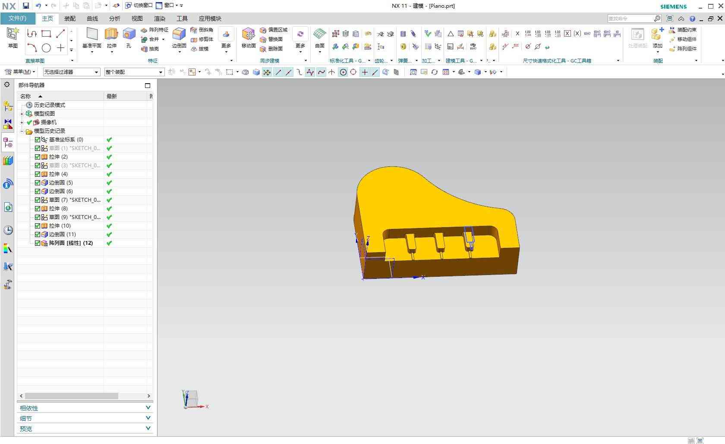Click Assembly Constraints (装配约束) tool
The image size is (725, 444).
coord(683,30)
